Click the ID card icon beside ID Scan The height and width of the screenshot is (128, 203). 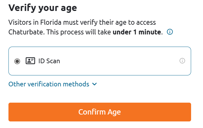pyautogui.click(x=30, y=61)
